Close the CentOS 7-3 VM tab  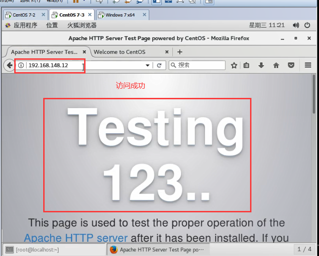coord(90,15)
